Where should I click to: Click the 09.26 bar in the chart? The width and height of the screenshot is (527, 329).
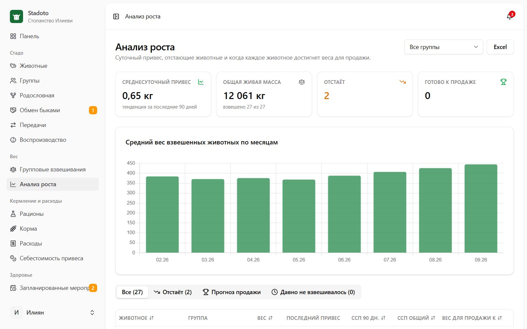(481, 209)
